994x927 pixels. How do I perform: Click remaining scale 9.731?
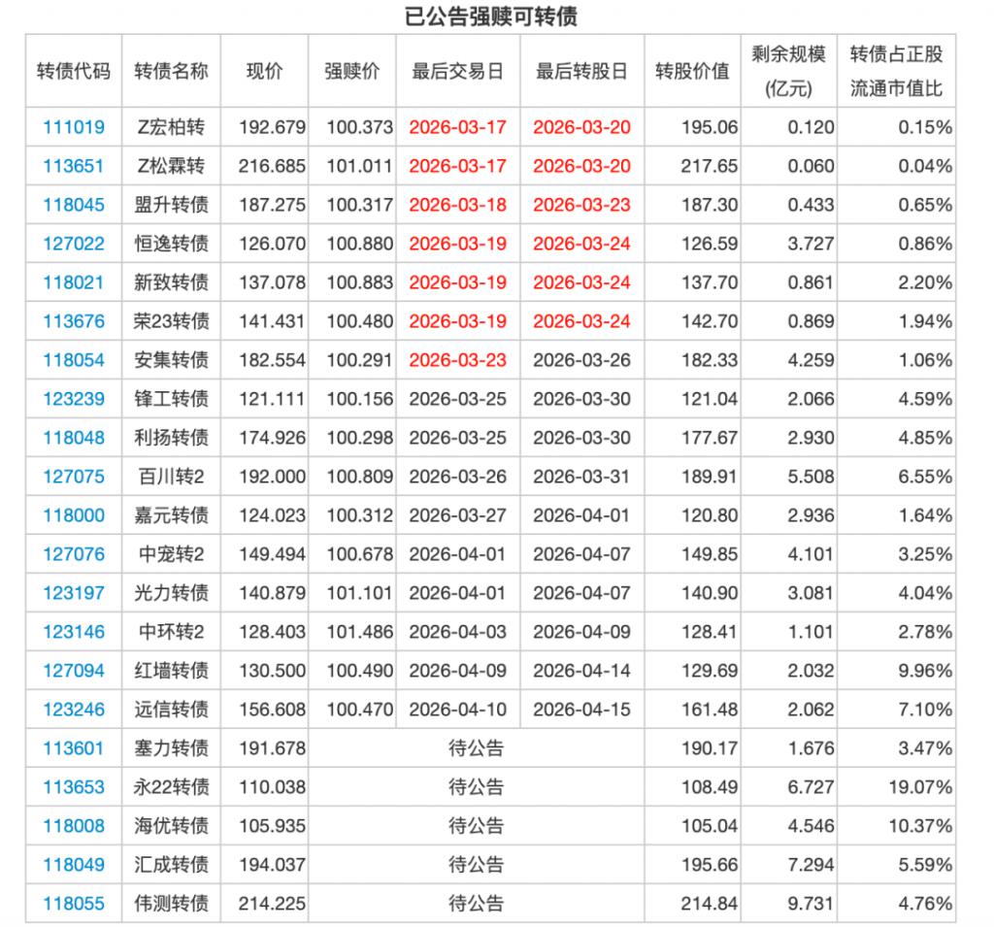pyautogui.click(x=811, y=904)
